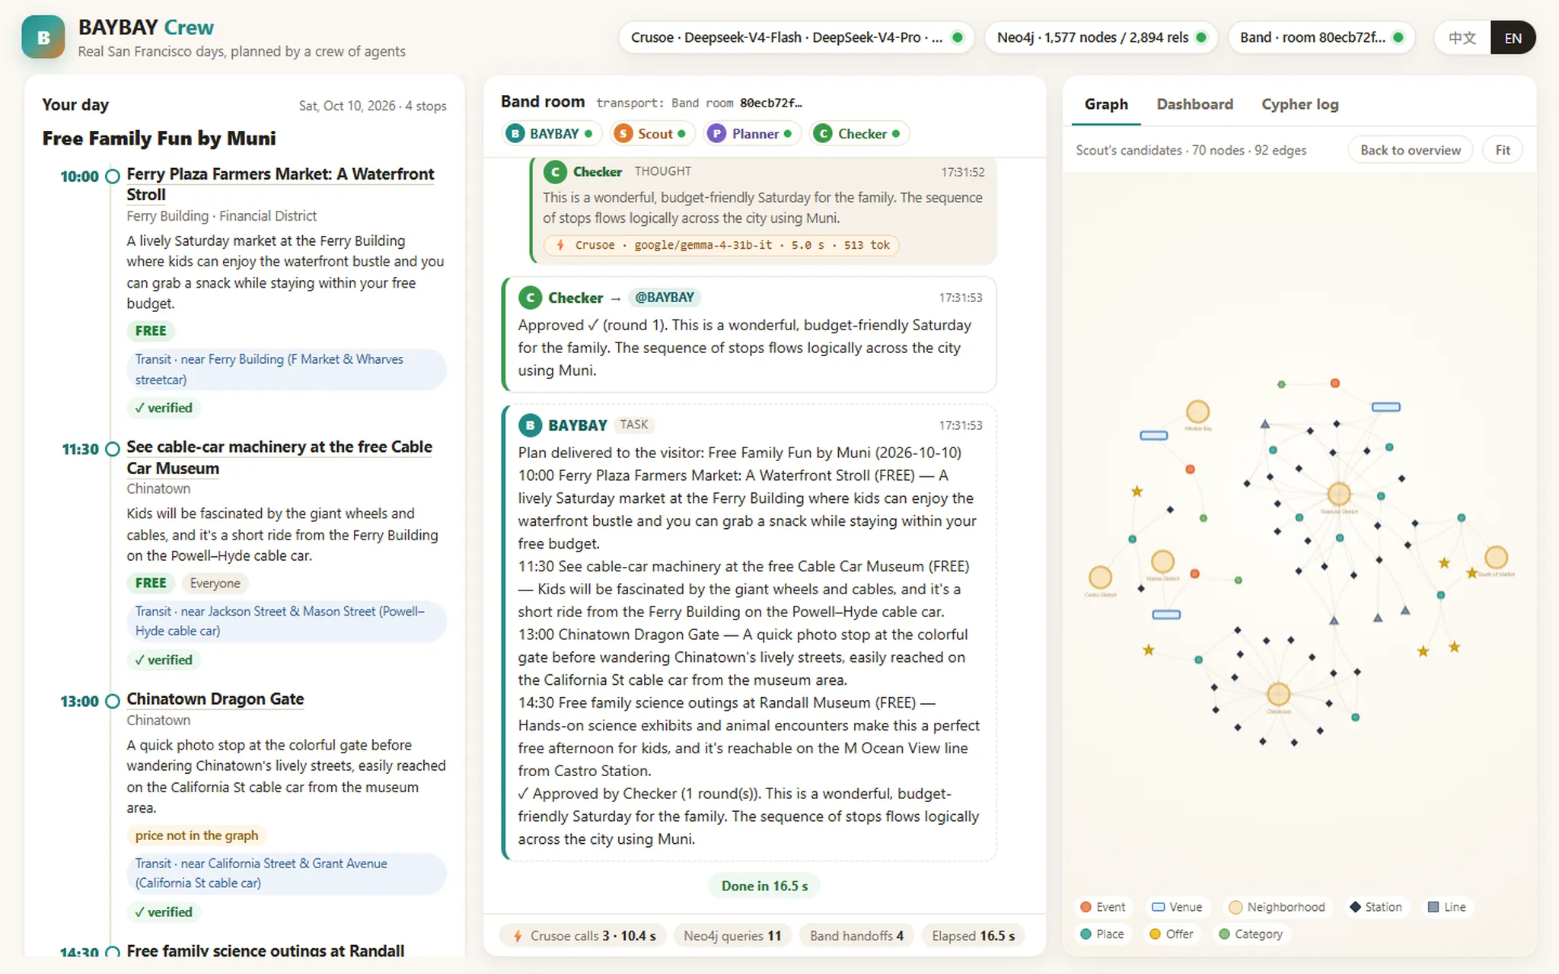Open the Cable Car Museum stop title

[x=279, y=457]
